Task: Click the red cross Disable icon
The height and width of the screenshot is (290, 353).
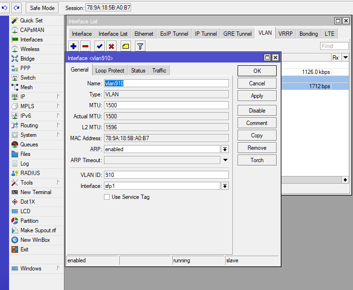Action: click(x=111, y=46)
